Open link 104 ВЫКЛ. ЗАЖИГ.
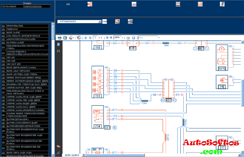The width and height of the screenshot is (244, 157). pos(3,33)
